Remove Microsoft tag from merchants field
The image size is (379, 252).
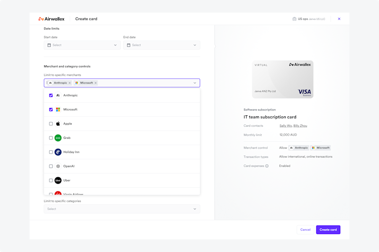point(96,83)
